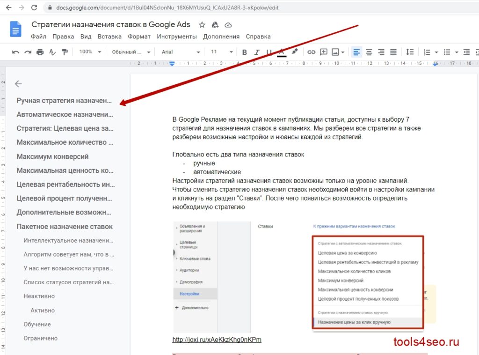479x355 pixels.
Task: Open the Вставка menu
Action: [109, 37]
